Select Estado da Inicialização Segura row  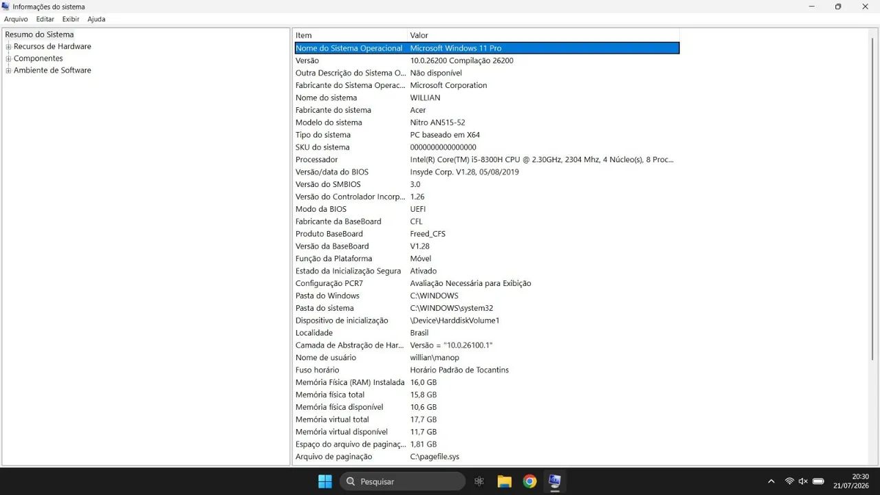(487, 271)
